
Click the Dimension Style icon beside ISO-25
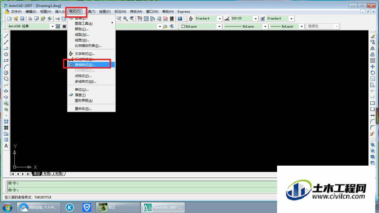227,18
